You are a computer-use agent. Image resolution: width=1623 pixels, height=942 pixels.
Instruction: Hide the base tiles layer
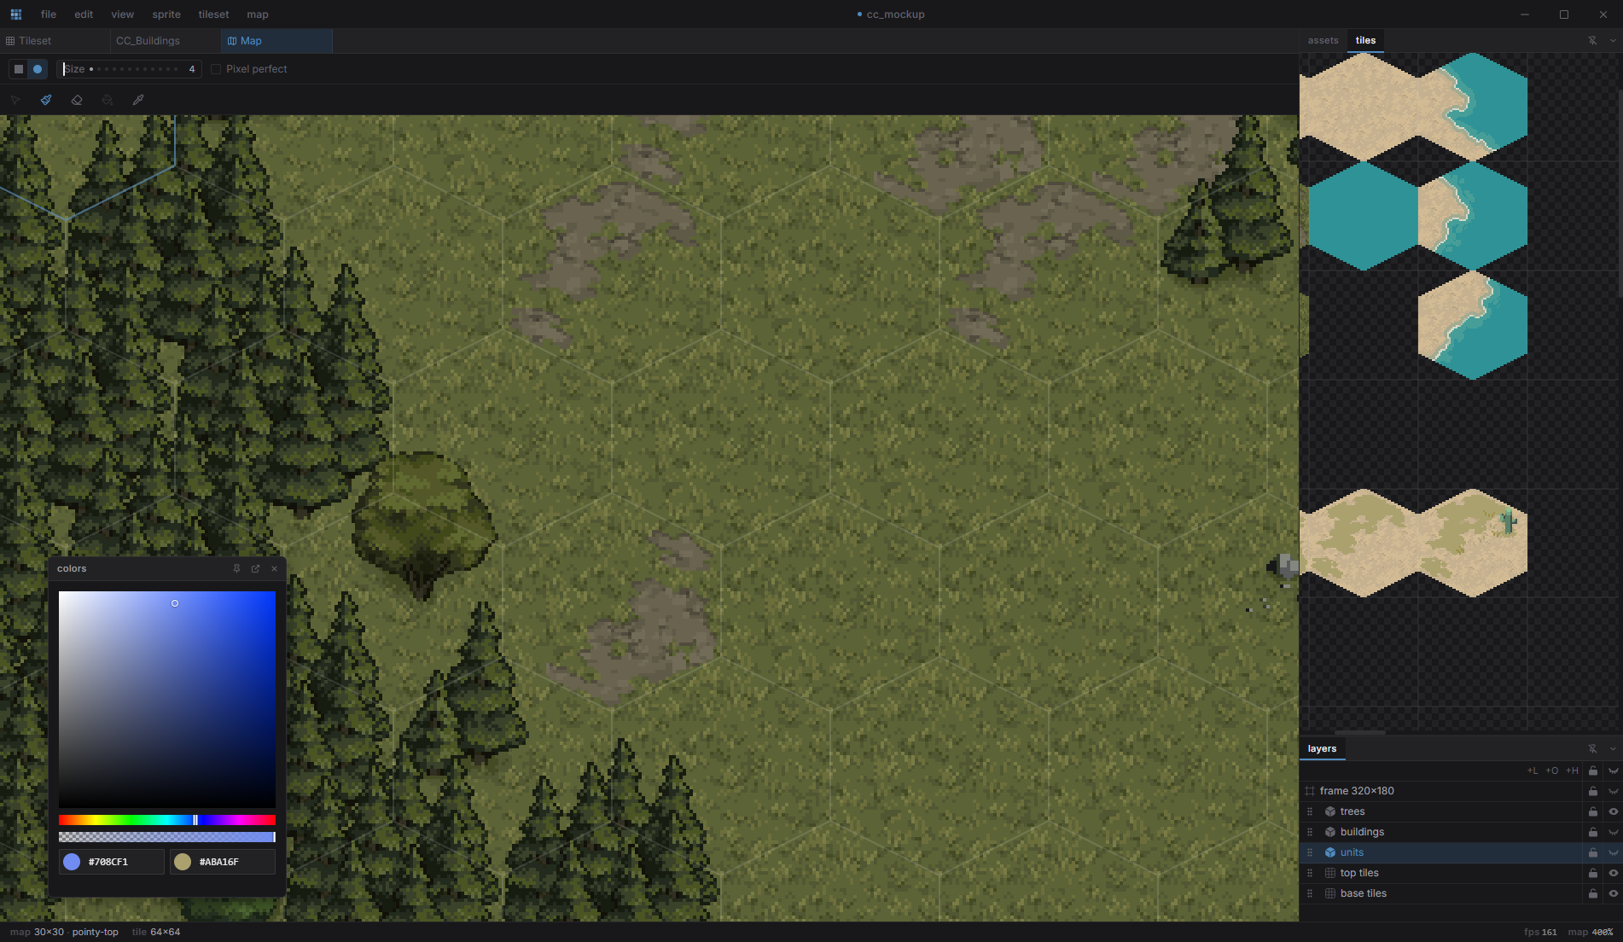tap(1613, 893)
